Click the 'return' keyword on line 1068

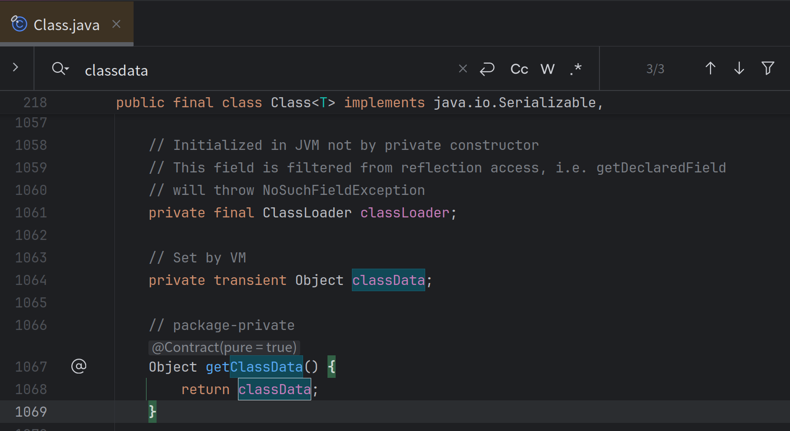tap(205, 389)
